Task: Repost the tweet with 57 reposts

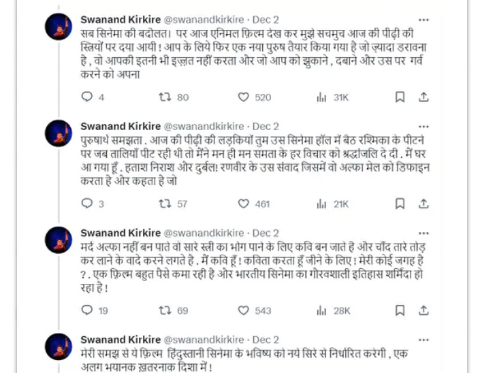Action: 164,204
